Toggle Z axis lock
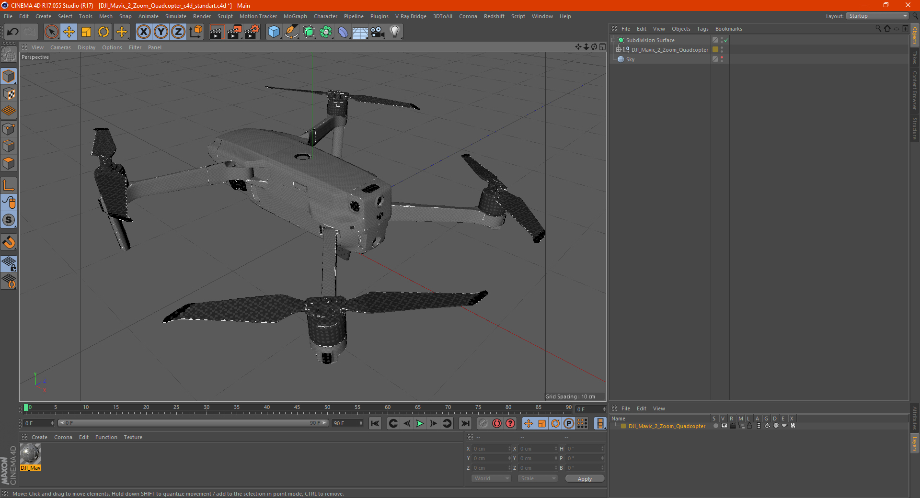 (178, 32)
